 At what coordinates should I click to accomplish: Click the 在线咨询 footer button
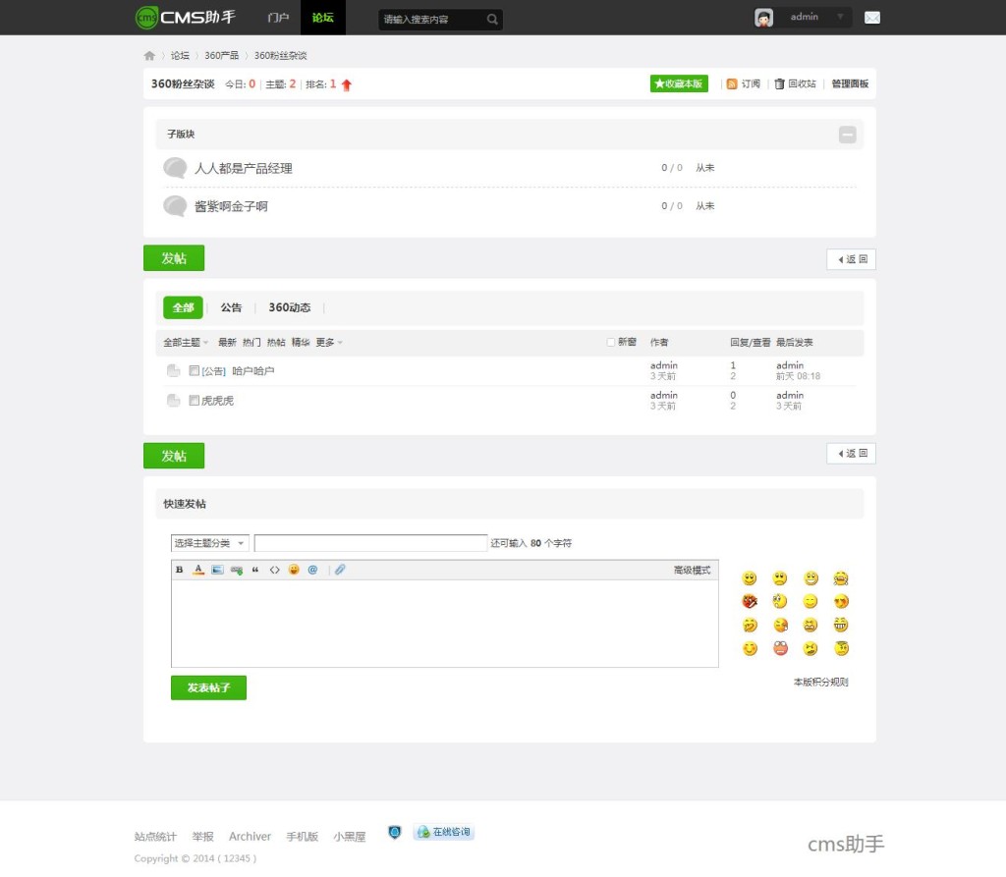[x=443, y=832]
